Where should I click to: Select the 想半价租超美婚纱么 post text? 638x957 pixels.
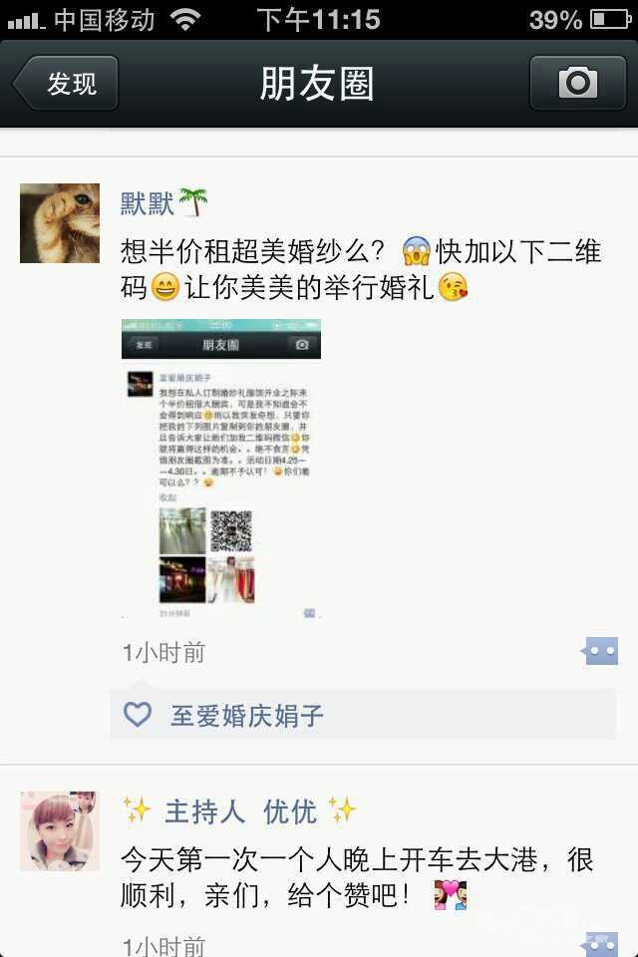point(360,269)
